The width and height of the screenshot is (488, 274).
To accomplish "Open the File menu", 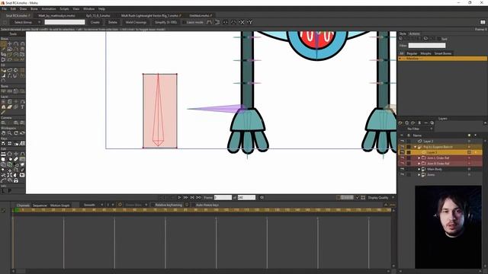I will [x=4, y=9].
